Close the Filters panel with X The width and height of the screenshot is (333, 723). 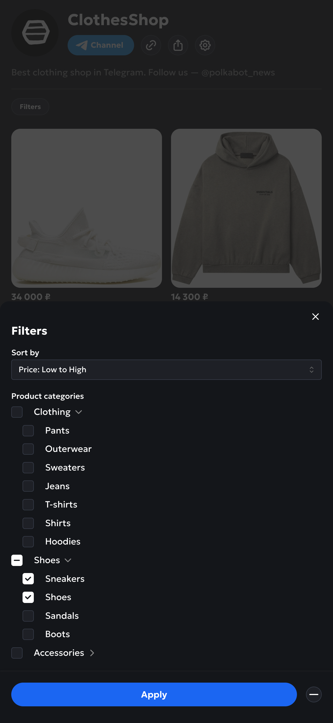point(315,317)
